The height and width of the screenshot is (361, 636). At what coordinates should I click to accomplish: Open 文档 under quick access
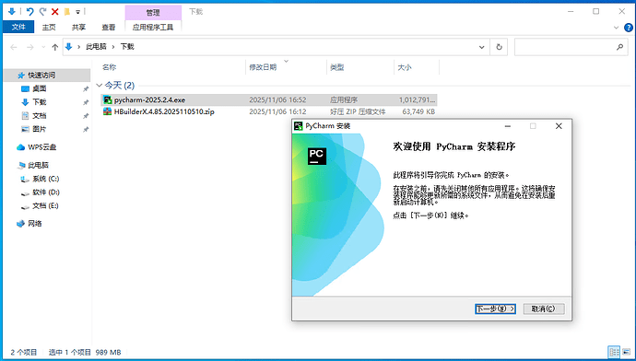click(40, 115)
